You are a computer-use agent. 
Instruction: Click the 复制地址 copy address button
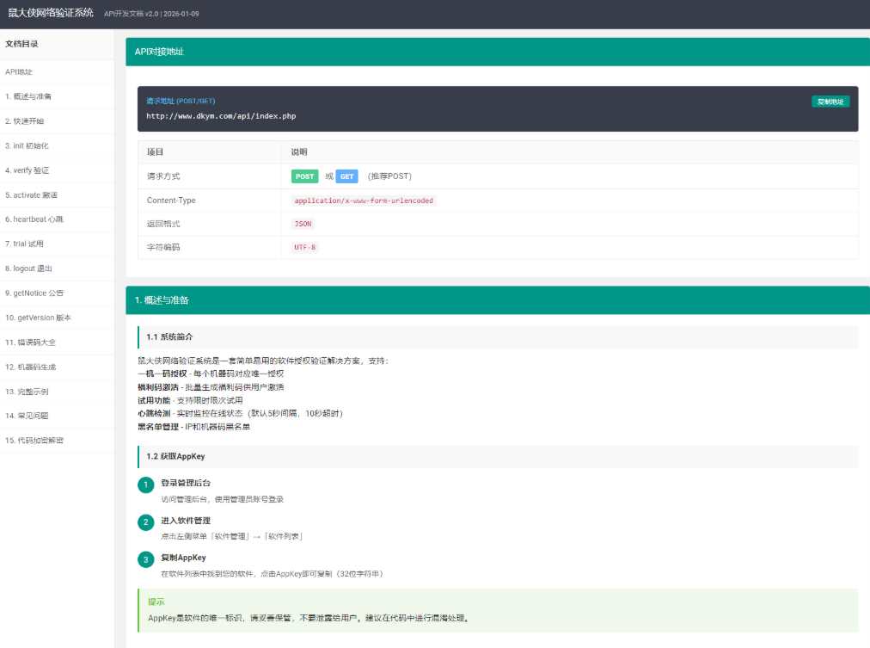pyautogui.click(x=830, y=102)
